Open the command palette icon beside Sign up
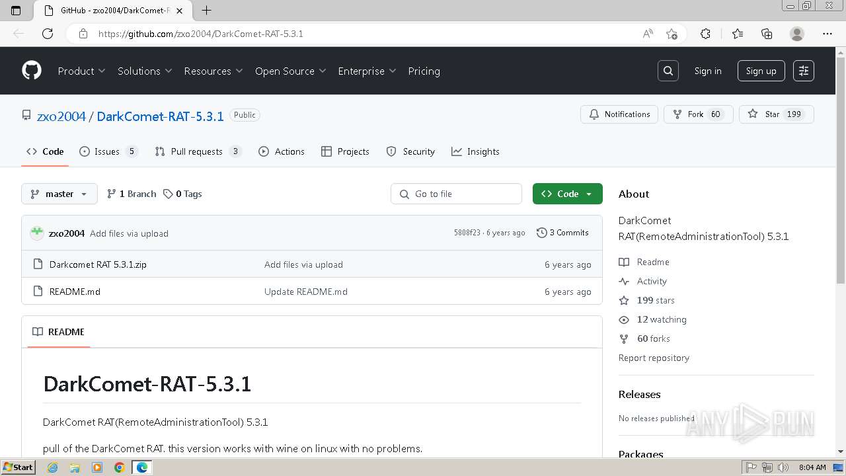 (x=804, y=71)
